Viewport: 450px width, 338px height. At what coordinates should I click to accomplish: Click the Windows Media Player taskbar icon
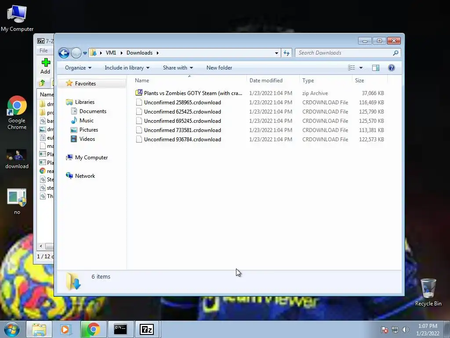coord(66,329)
